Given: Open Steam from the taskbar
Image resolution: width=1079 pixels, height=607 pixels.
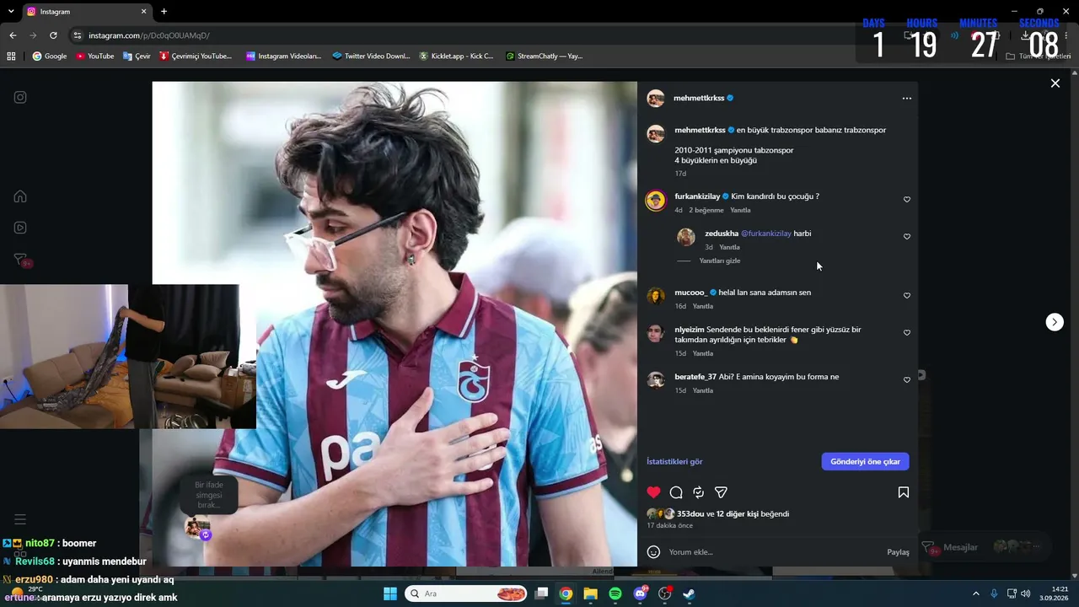Looking at the screenshot, I should [689, 594].
